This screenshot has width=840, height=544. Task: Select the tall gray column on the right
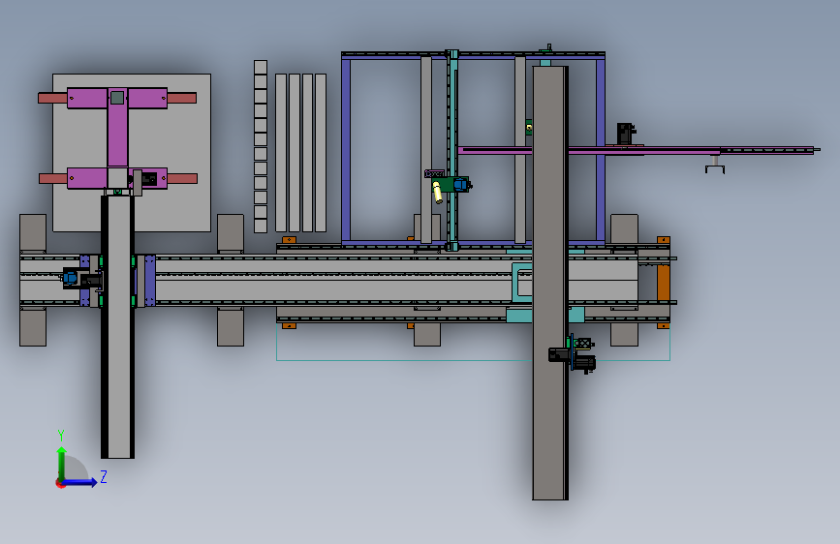(549, 283)
